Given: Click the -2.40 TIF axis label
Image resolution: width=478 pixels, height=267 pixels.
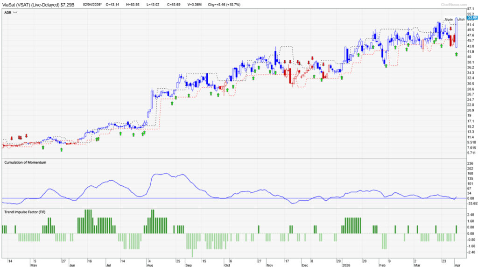Looking at the screenshot, I should pos(471,253).
